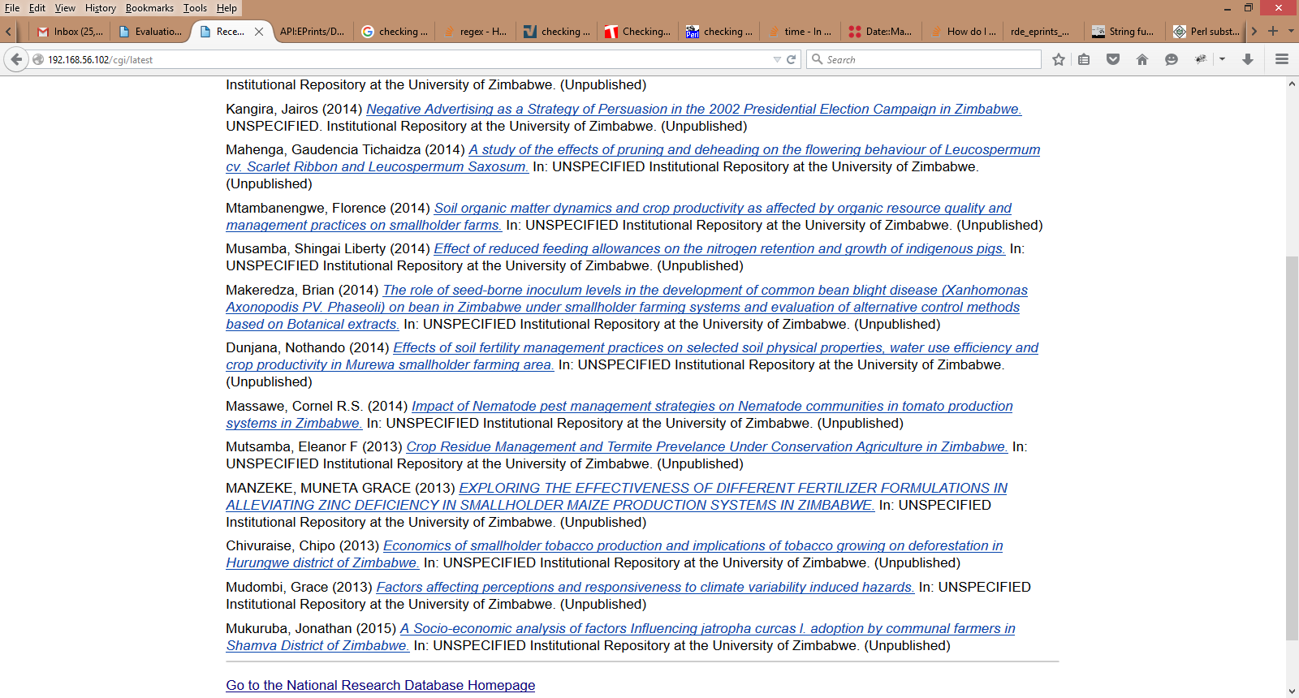Switch to the rde_eprints_ tab
Screen dimensions: 1299x698
pos(1043,32)
